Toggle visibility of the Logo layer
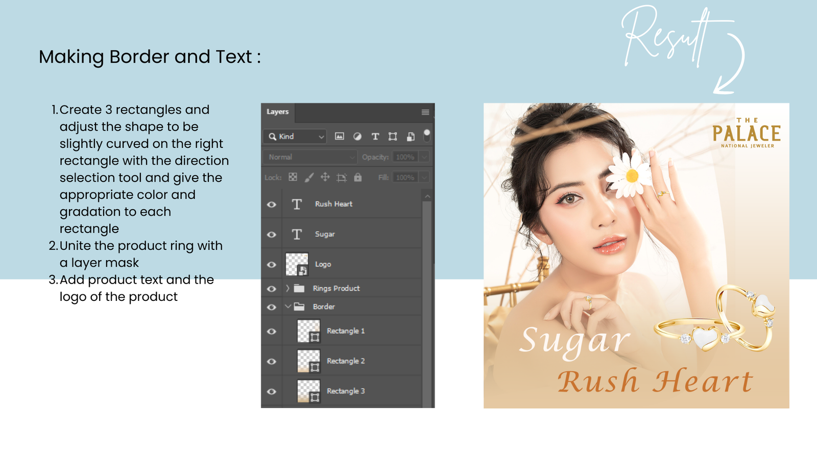This screenshot has height=459, width=817. [272, 265]
